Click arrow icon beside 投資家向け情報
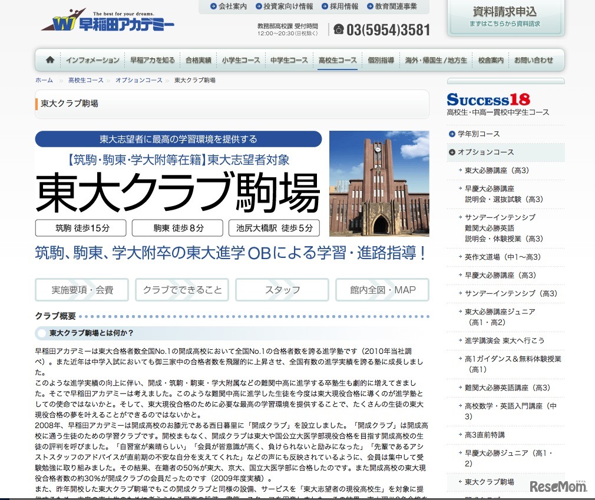The width and height of the screenshot is (595, 500). coord(259,6)
